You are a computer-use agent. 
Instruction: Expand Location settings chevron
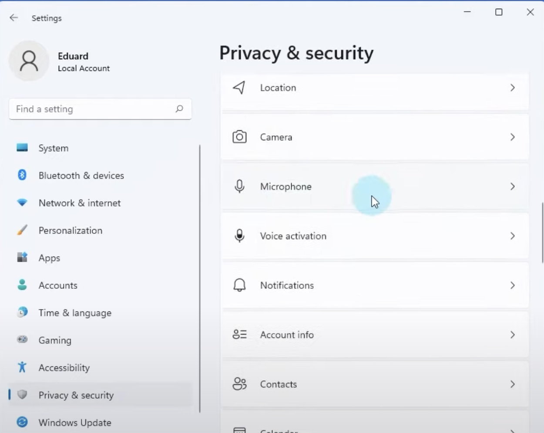513,88
